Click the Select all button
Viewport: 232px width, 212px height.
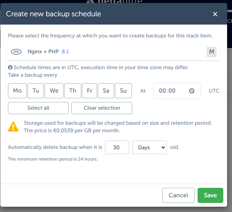38,108
